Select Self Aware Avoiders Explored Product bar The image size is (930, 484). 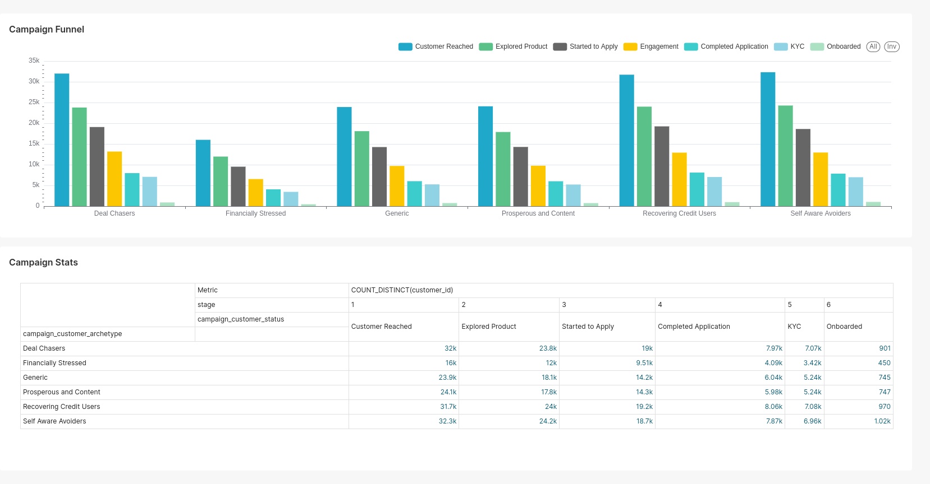coord(786,156)
